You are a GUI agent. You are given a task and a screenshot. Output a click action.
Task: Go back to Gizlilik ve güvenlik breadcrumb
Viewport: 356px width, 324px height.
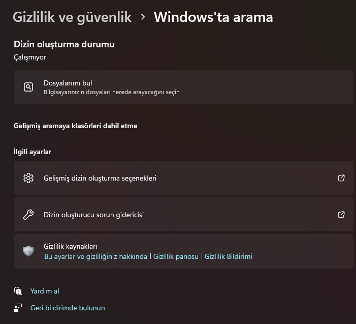click(x=72, y=17)
